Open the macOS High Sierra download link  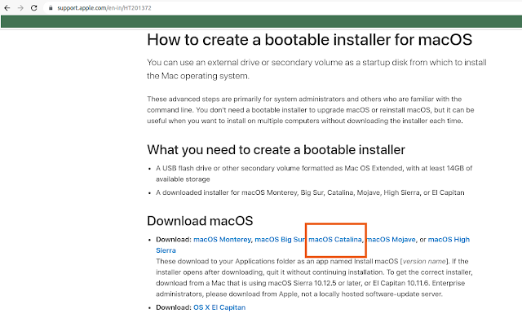click(x=449, y=240)
